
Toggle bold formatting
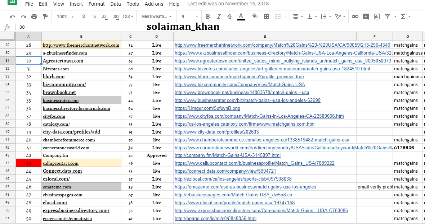pos(208,17)
